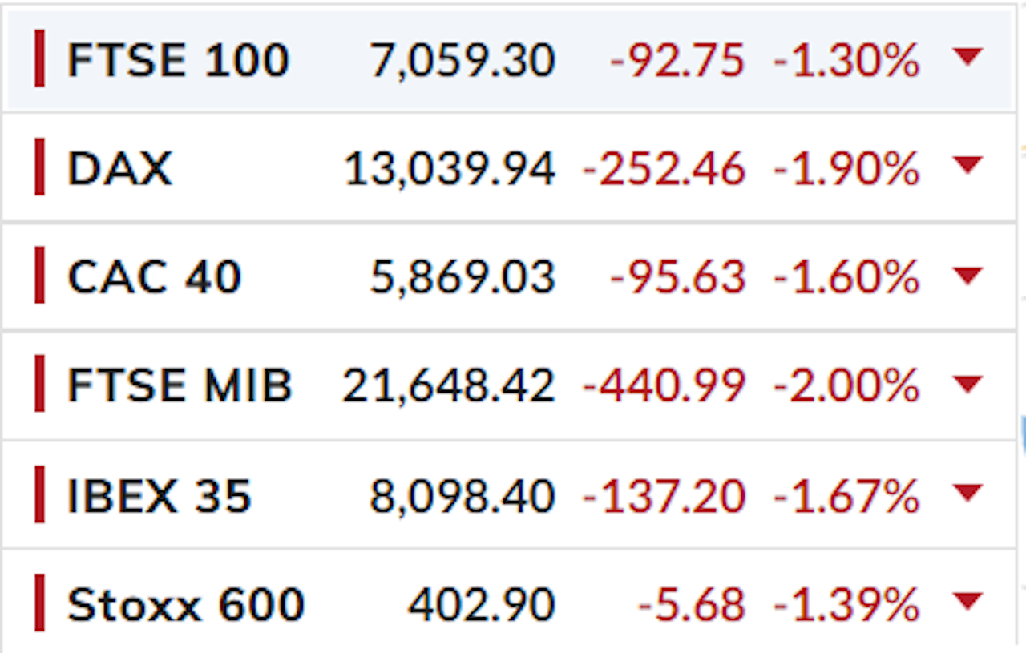Click IBEX 35 percent change -1.67%
Screen dimensions: 1026x653
(846, 497)
